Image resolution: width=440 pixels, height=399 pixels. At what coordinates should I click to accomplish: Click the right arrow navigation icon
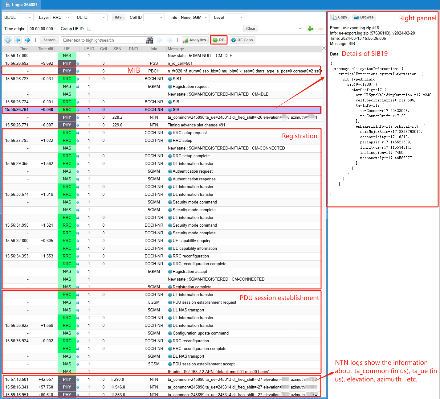28,40
